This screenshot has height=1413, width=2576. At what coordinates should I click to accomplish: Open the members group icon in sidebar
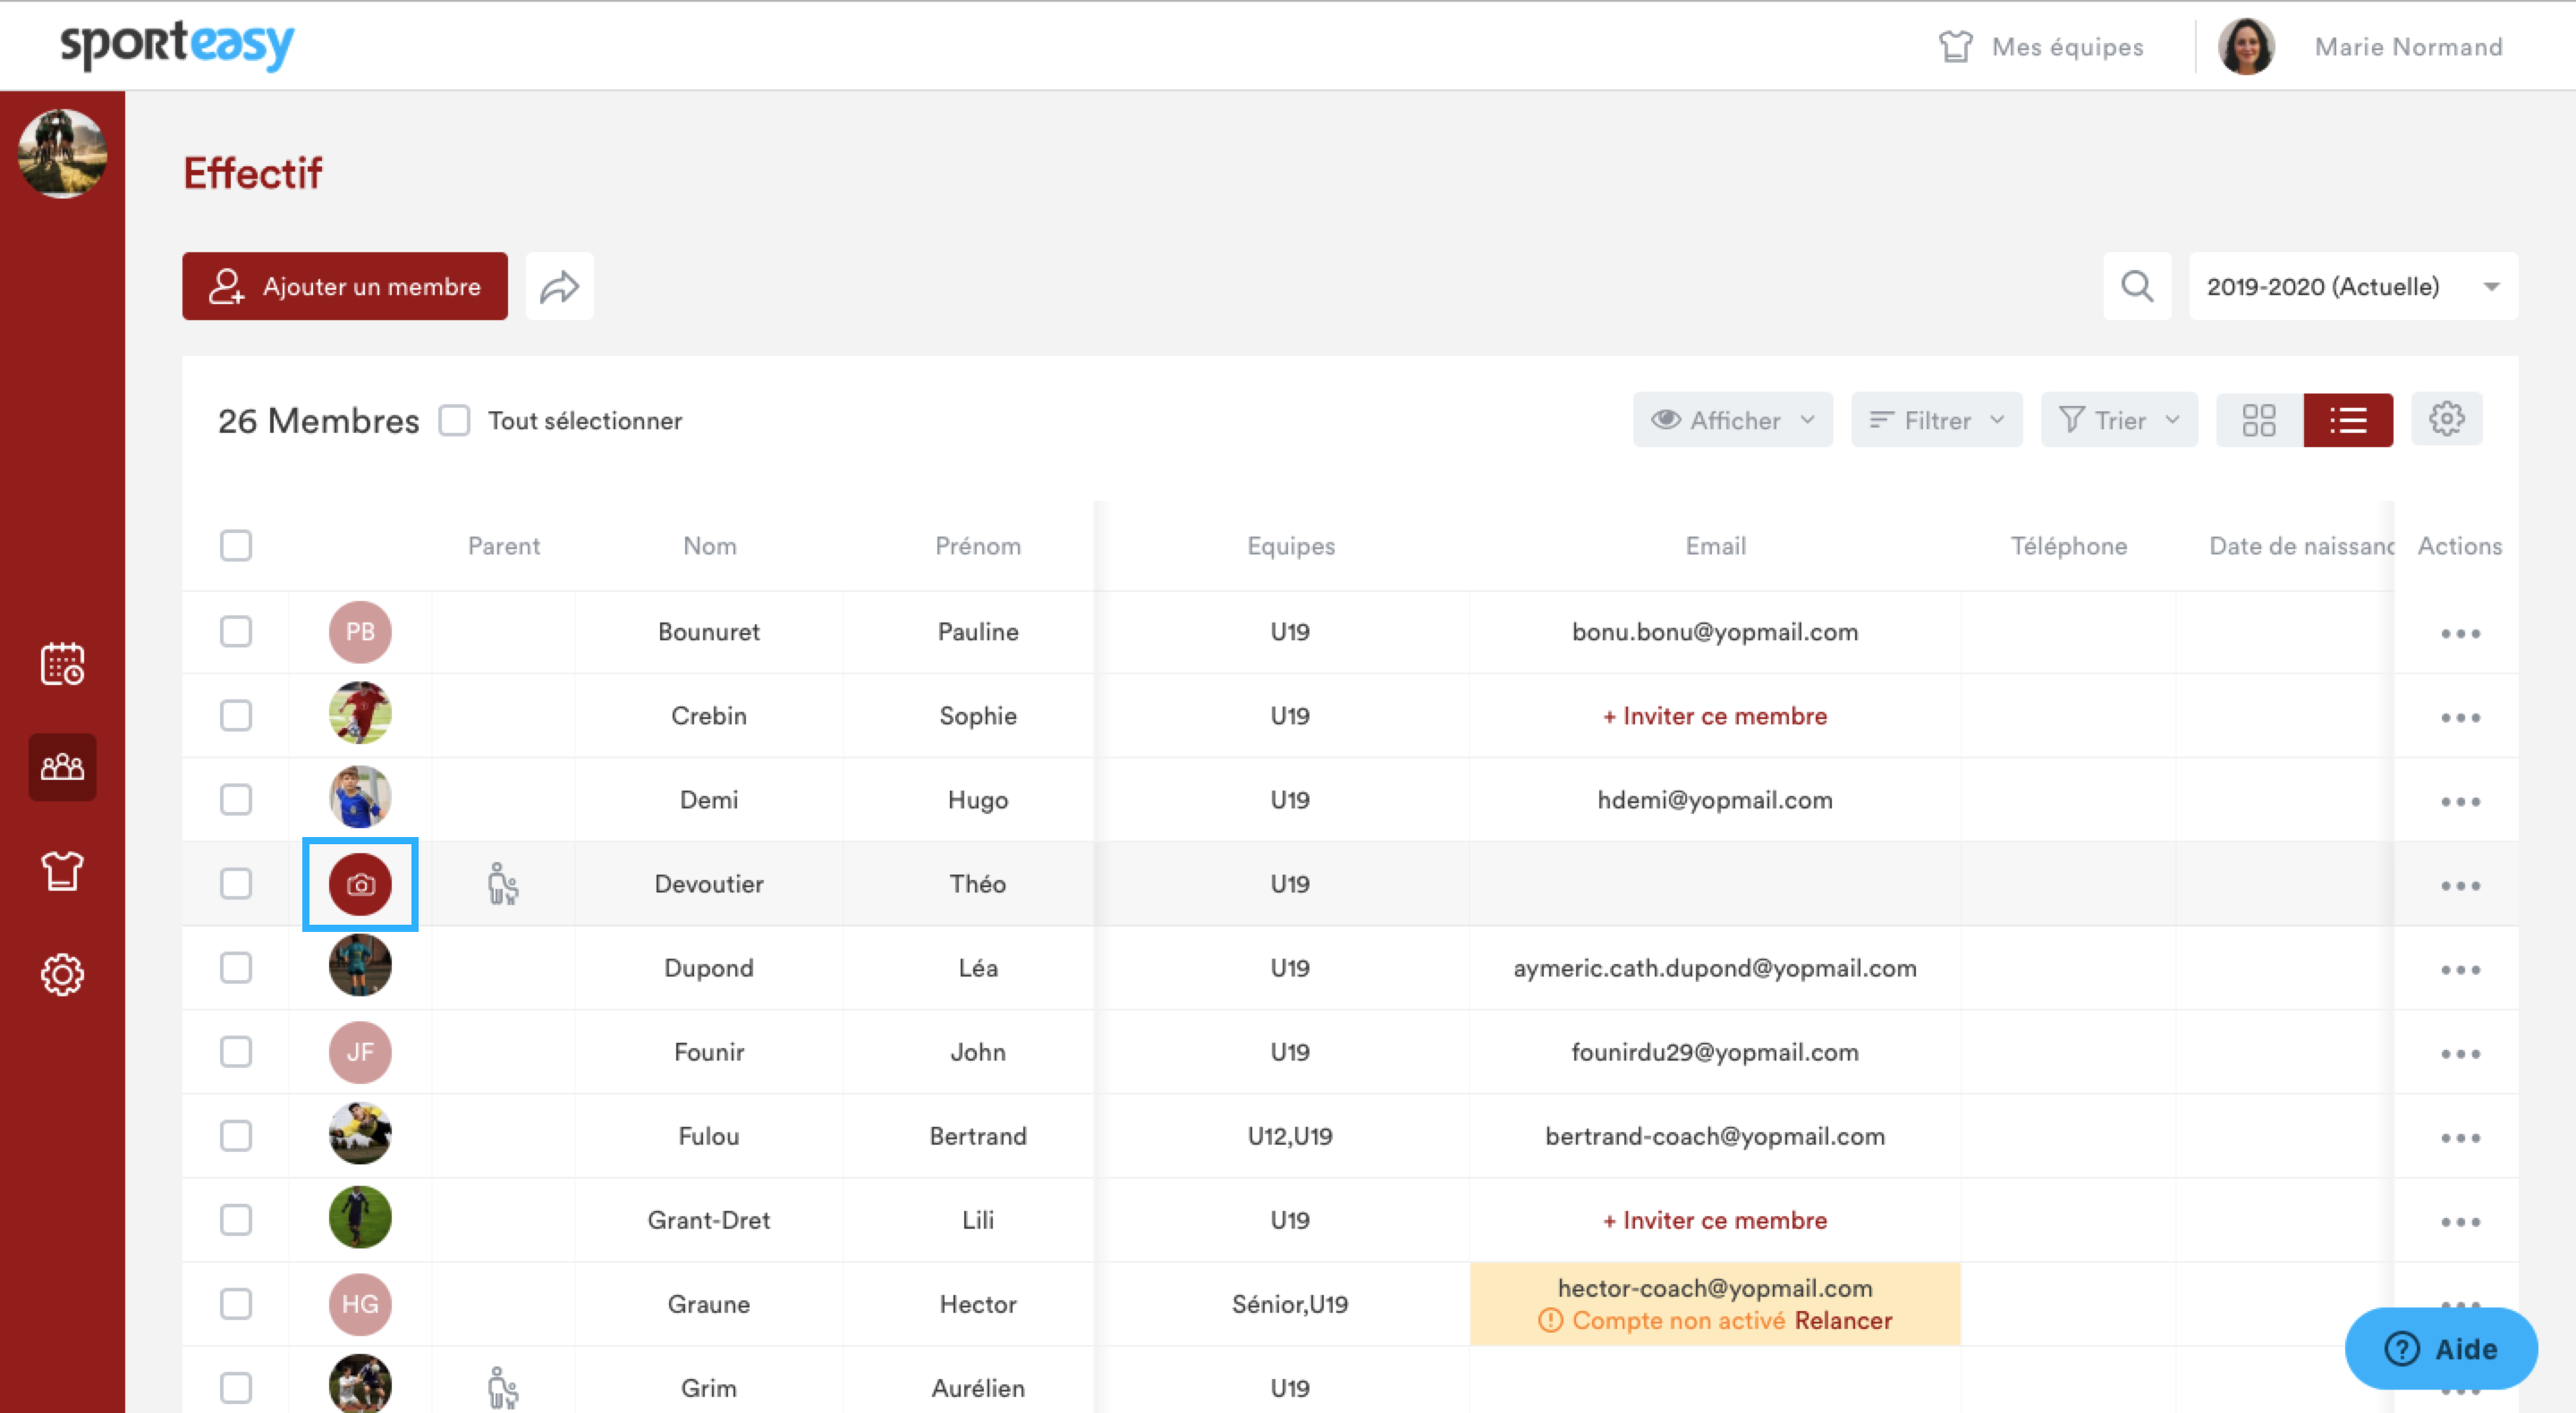[62, 767]
